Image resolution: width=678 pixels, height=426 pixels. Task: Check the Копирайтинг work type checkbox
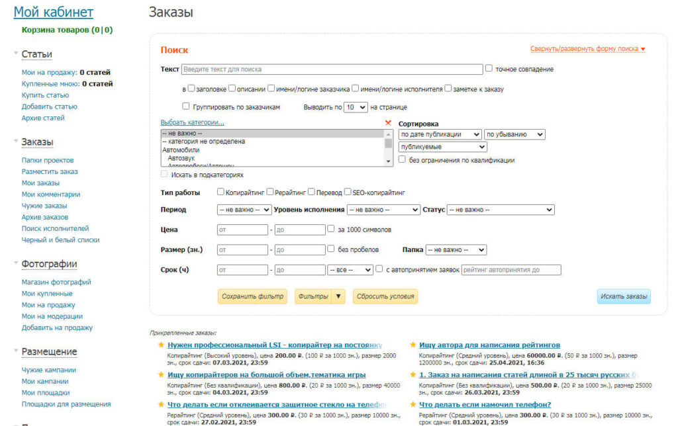[x=221, y=192]
